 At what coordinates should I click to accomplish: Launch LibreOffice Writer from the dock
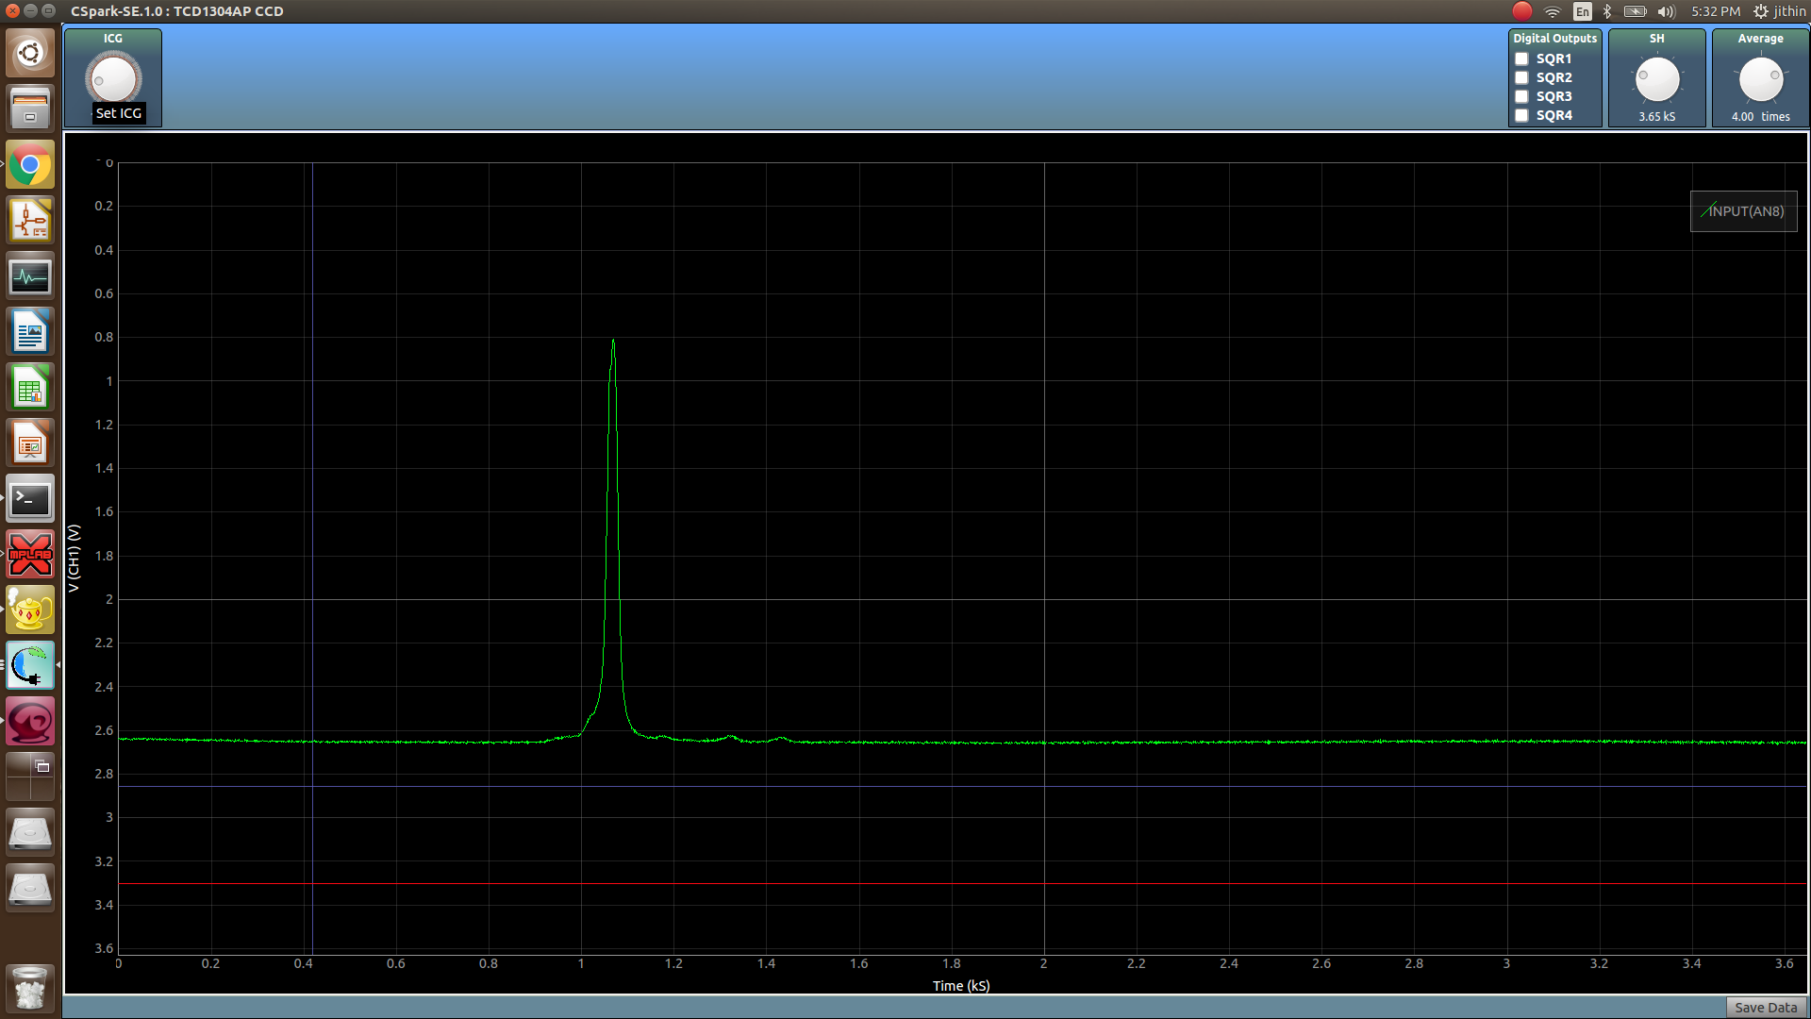pyautogui.click(x=30, y=332)
